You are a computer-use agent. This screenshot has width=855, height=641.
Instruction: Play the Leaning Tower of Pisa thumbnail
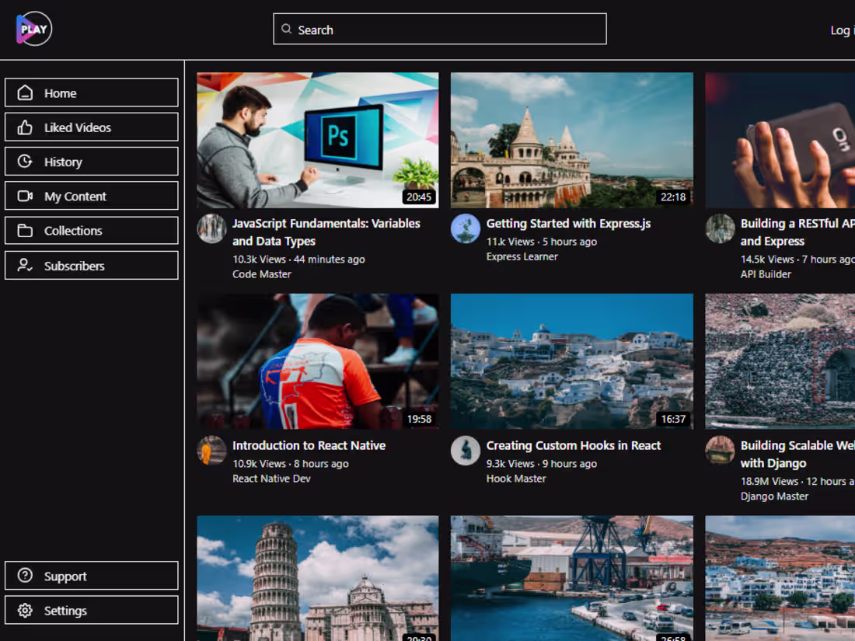[317, 578]
